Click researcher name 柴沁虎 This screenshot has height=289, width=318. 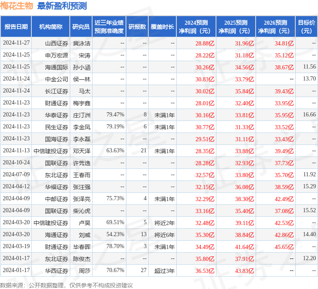[82, 211]
